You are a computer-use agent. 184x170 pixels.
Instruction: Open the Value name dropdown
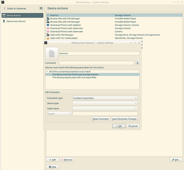(x=105, y=108)
